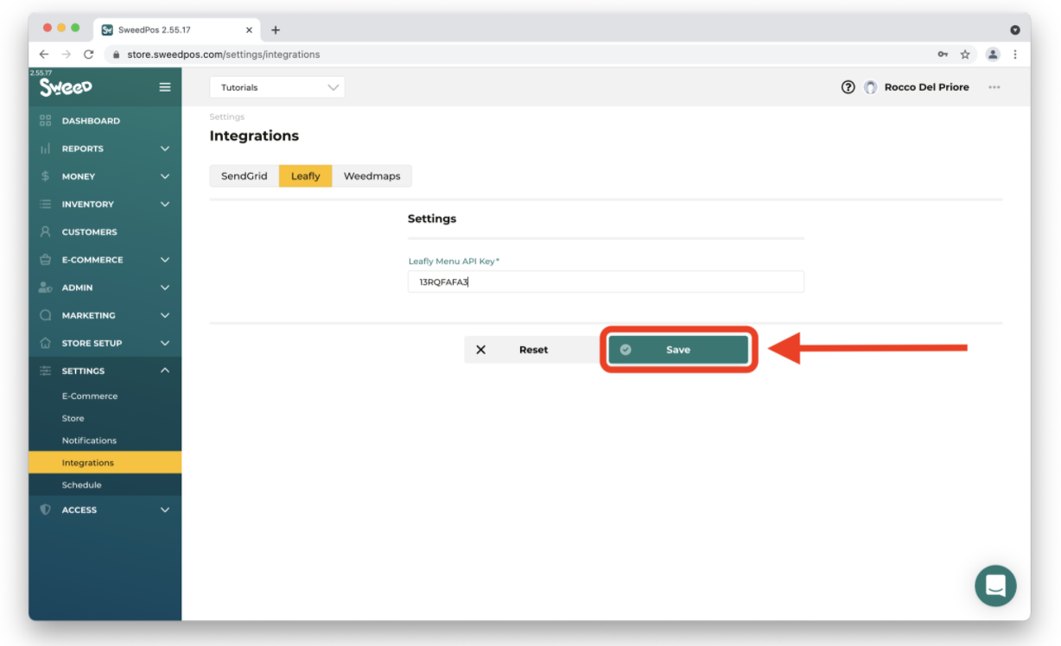The width and height of the screenshot is (1061, 646).
Task: Open the Tutorials store dropdown
Action: pyautogui.click(x=277, y=87)
